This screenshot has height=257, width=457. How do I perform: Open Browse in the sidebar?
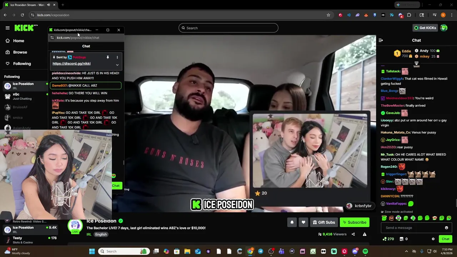(x=16, y=52)
